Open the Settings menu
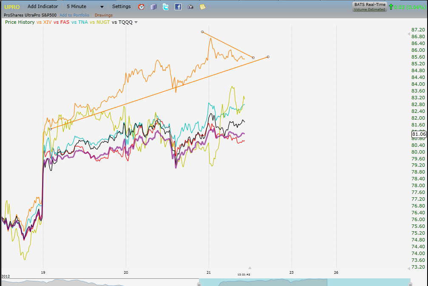428x286 pixels. (x=121, y=6)
